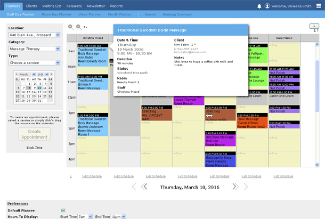Open the Type dropdown Choose a service
Image resolution: width=325 pixels, height=219 pixels.
34,63
